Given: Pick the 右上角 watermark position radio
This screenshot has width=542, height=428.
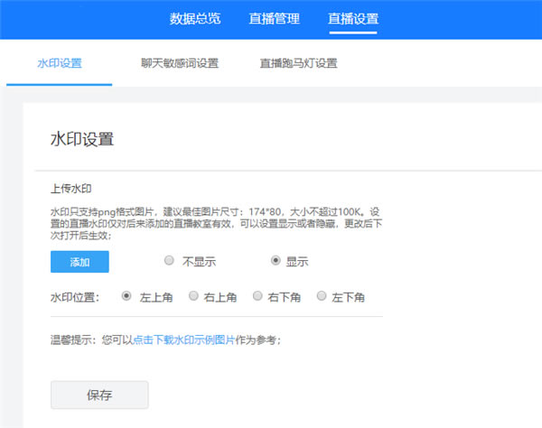Looking at the screenshot, I should pyautogui.click(x=192, y=296).
